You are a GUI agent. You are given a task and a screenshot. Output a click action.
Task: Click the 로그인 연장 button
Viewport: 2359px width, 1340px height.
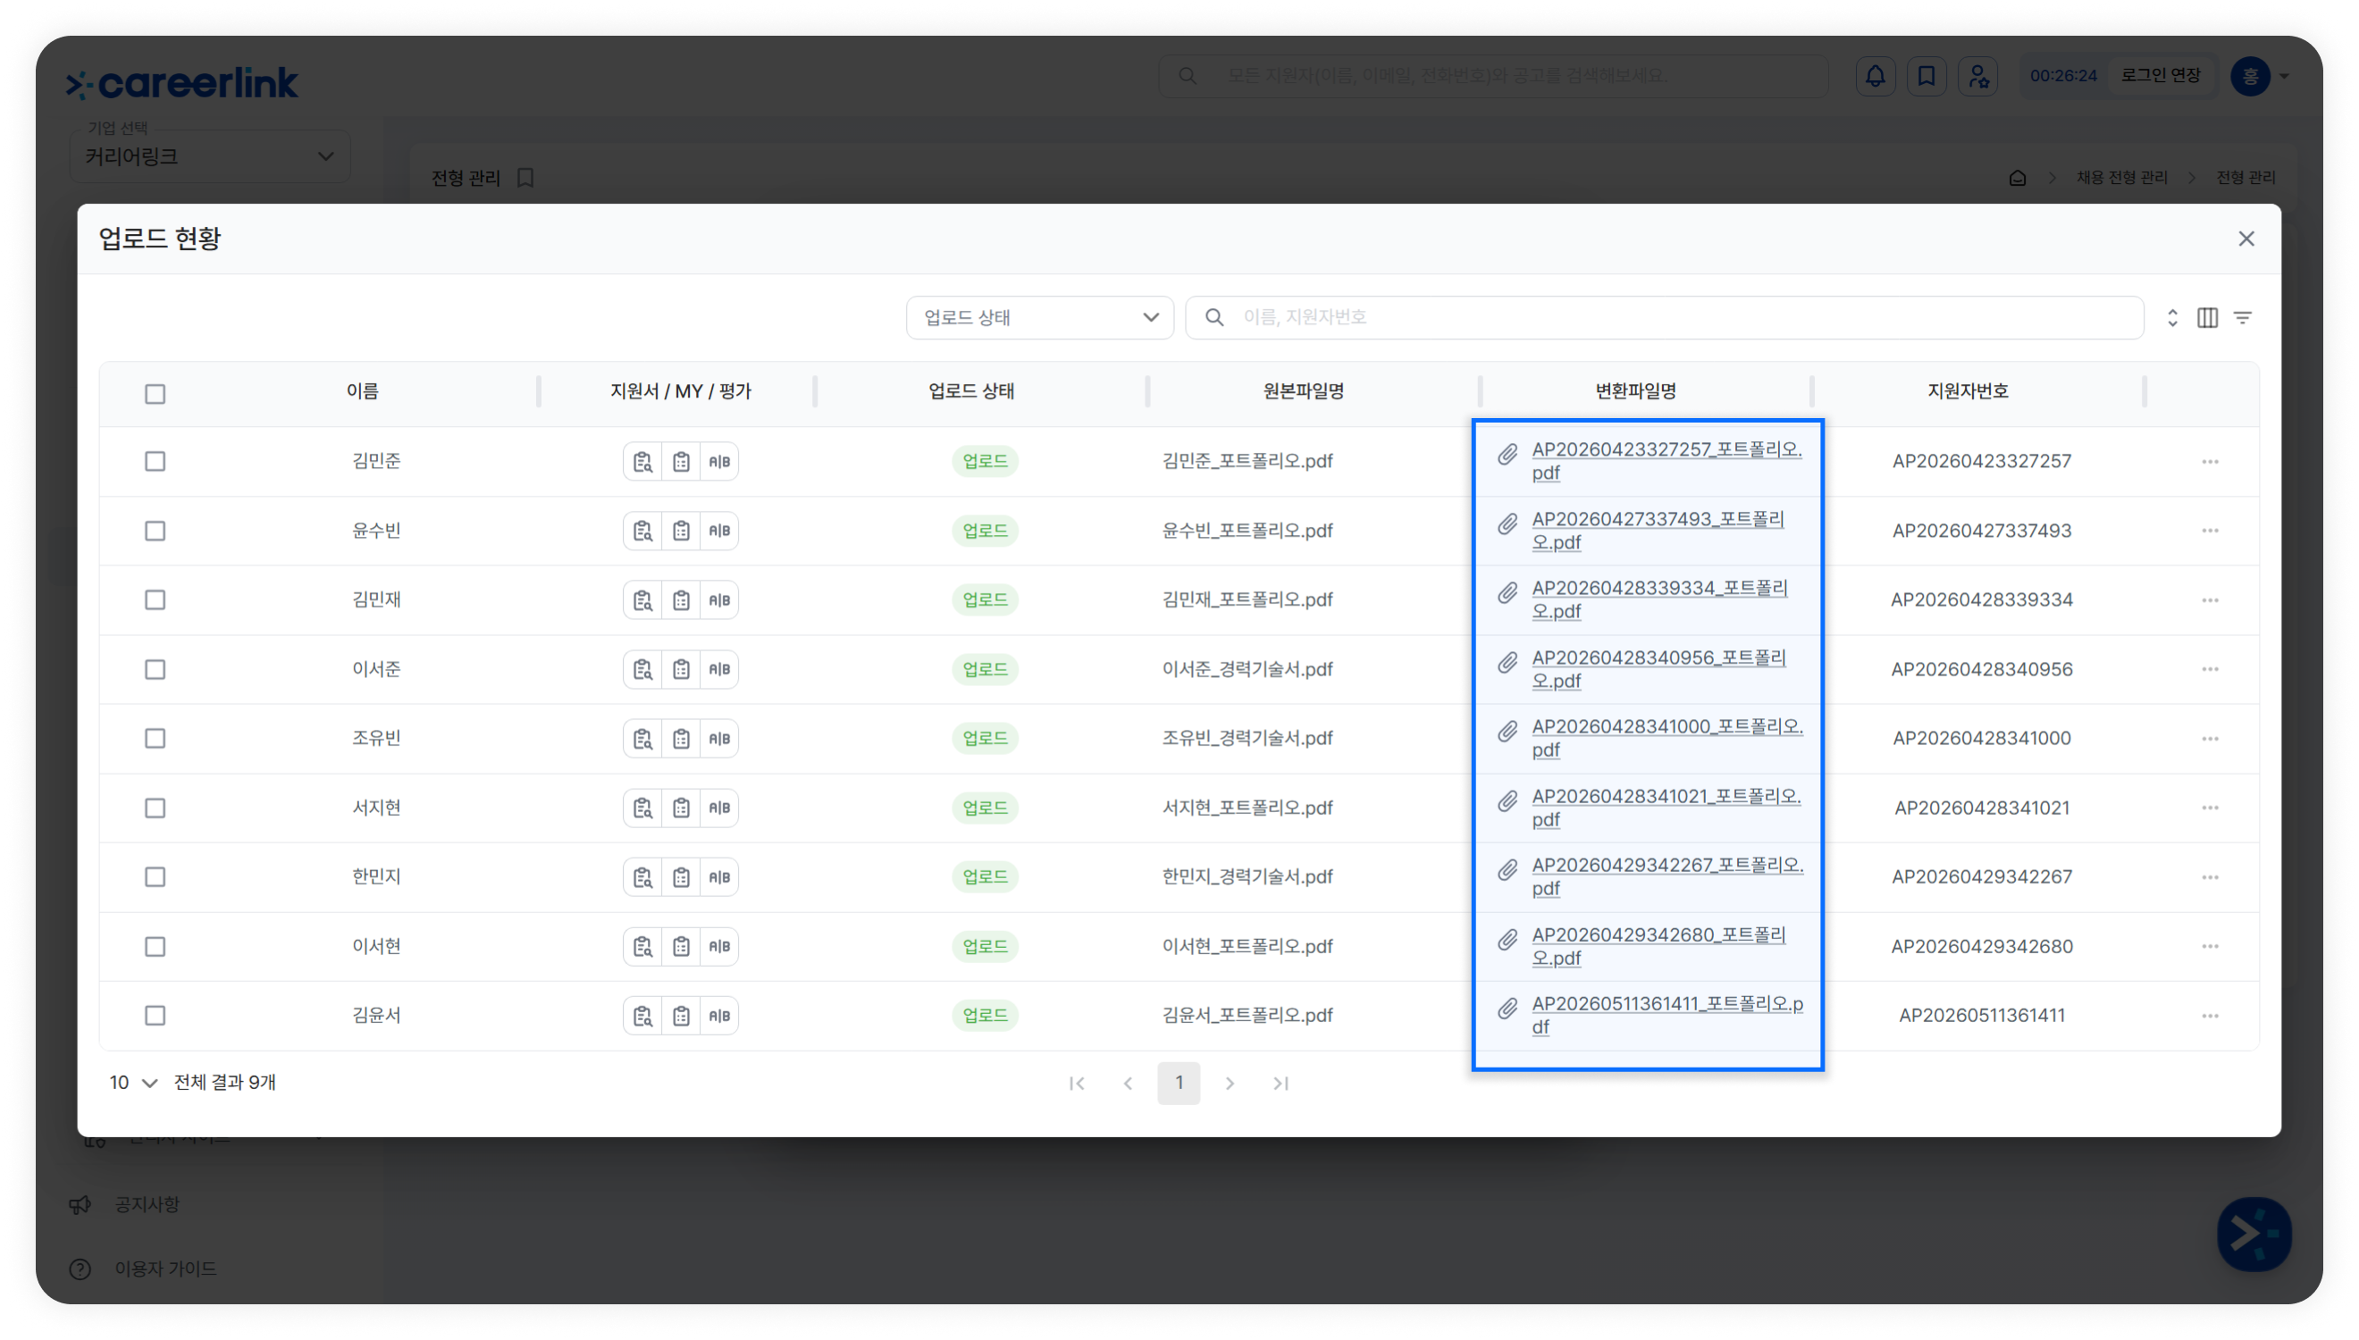[2161, 75]
